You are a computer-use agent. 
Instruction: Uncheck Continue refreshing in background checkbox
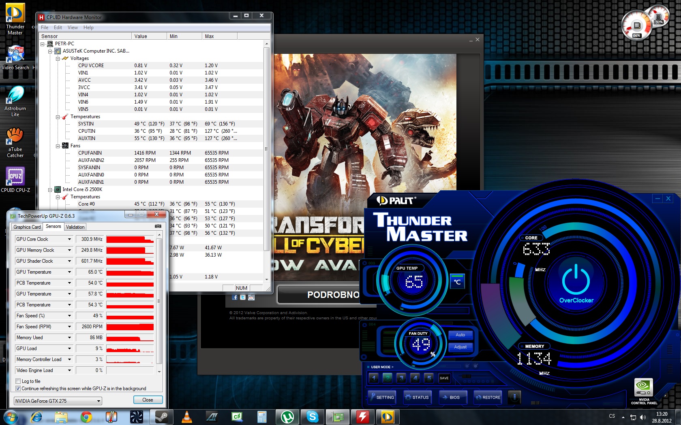pyautogui.click(x=18, y=389)
